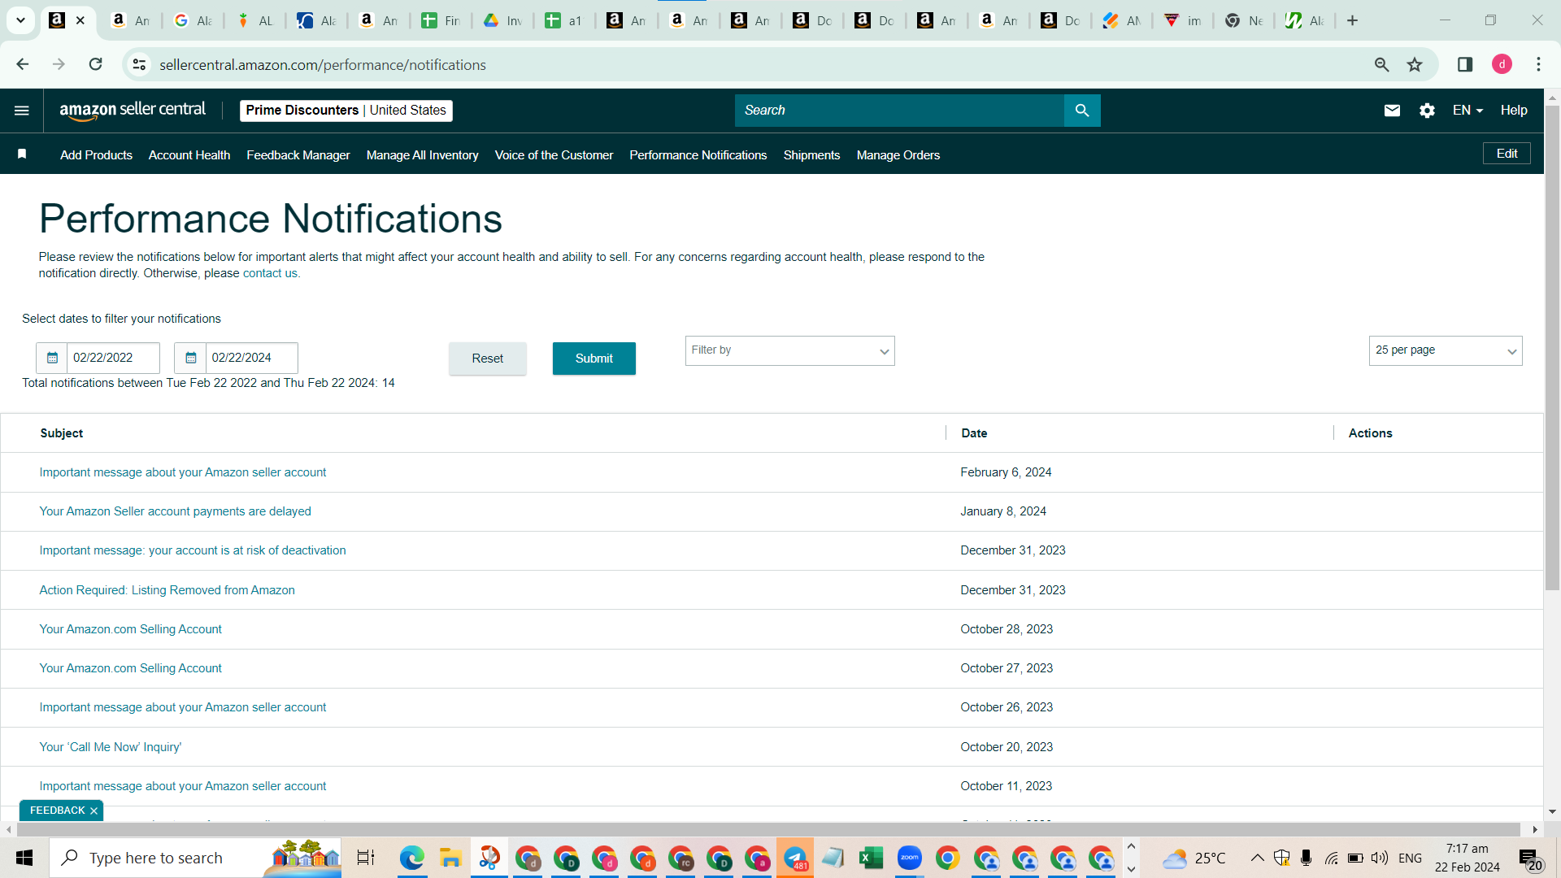
Task: Open the buyer messages mail icon
Action: (1392, 111)
